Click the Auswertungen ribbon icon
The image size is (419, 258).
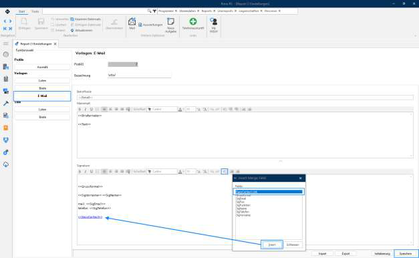point(150,25)
